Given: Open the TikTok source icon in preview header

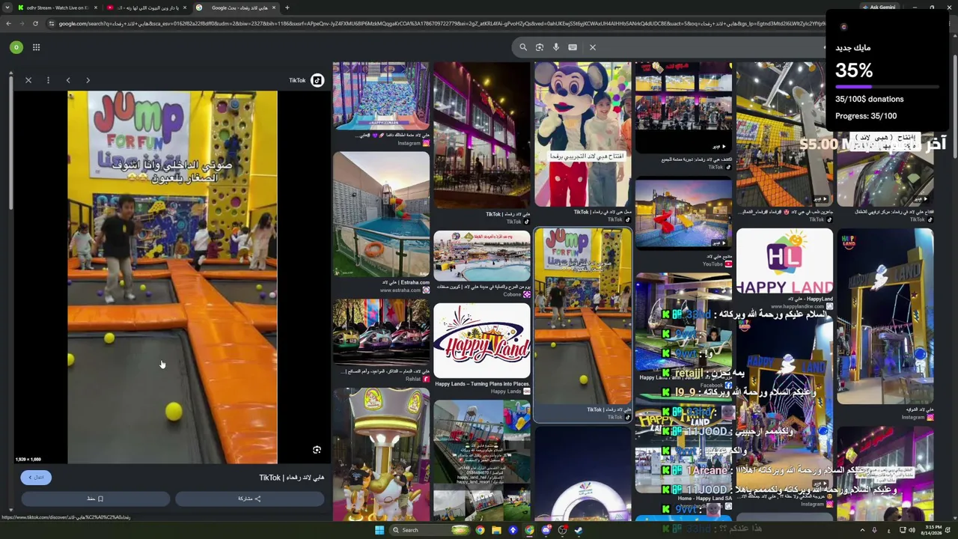Looking at the screenshot, I should click(x=317, y=80).
